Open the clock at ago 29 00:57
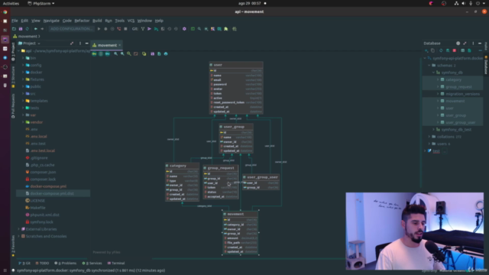489x275 pixels. pyautogui.click(x=250, y=3)
